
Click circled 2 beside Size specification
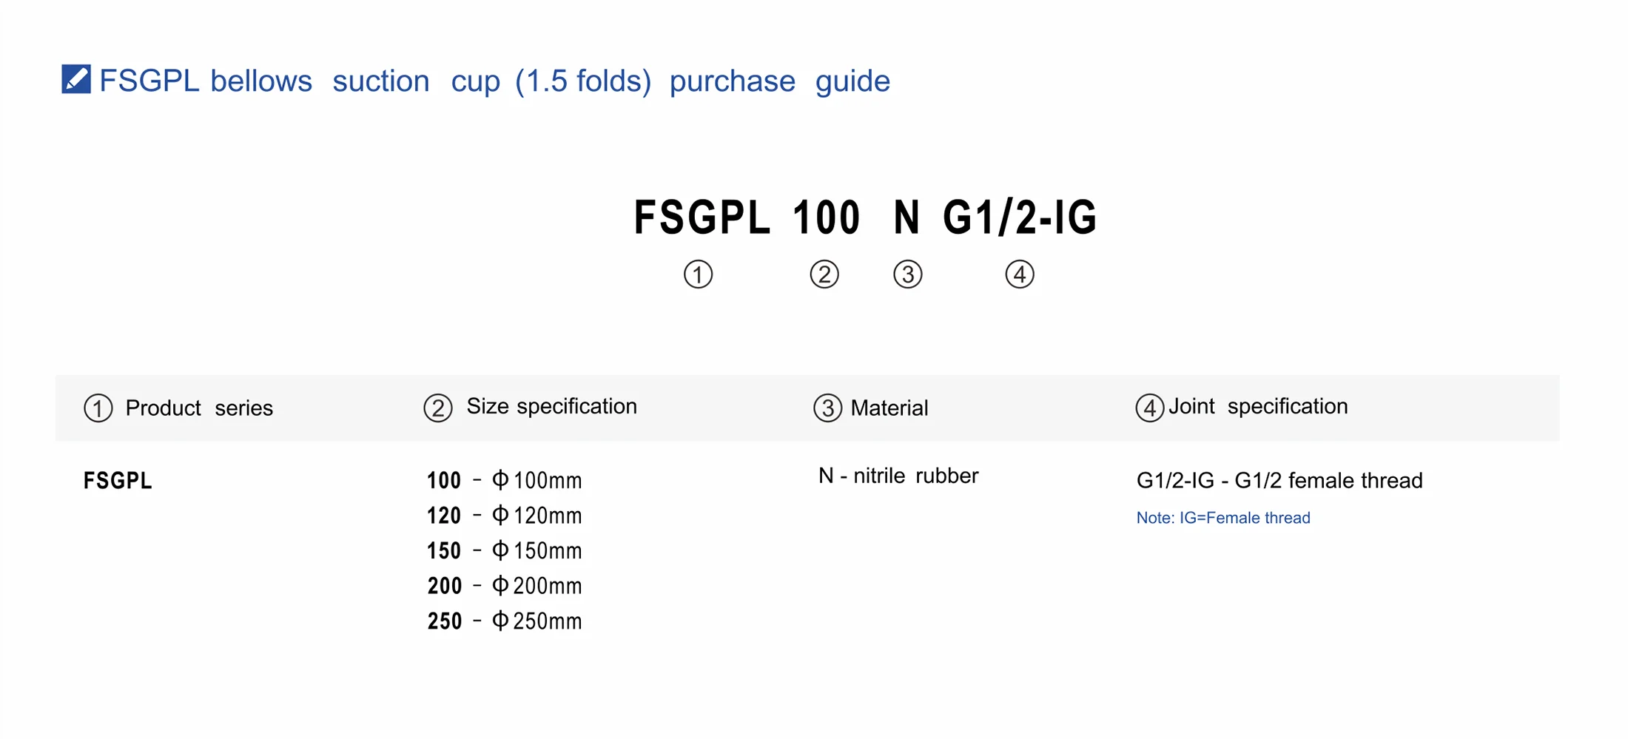coord(437,408)
